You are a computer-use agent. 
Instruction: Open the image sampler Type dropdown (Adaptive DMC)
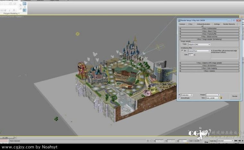coord(199,45)
